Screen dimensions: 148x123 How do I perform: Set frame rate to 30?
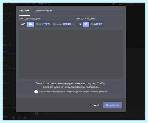click(86, 24)
